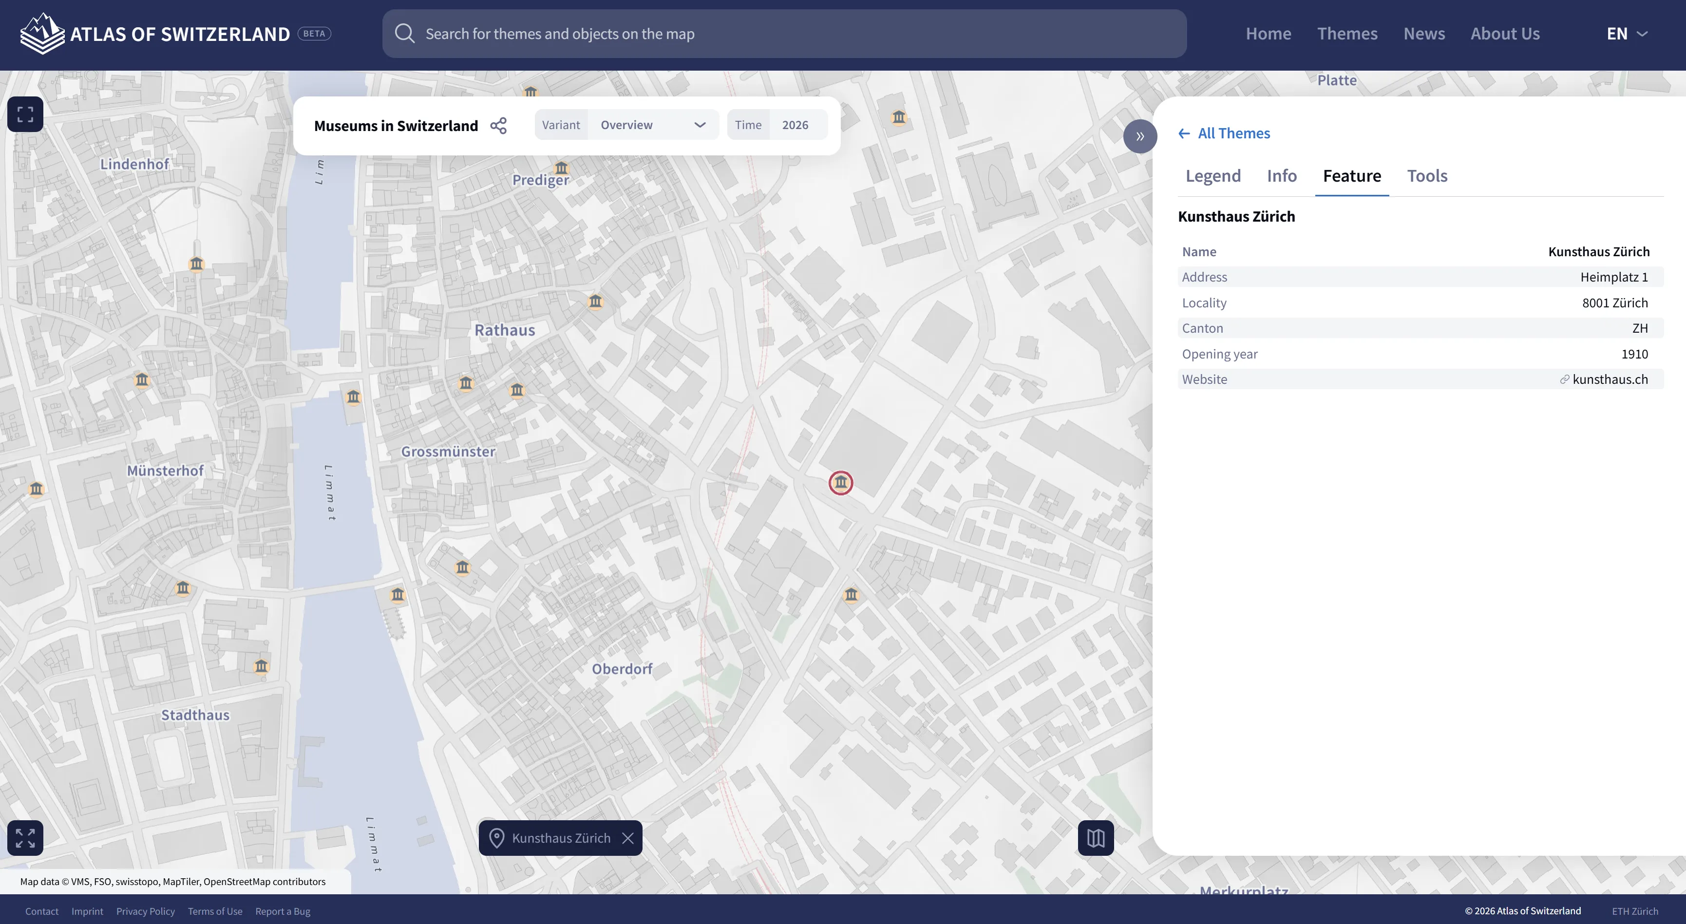
Task: Go to Home in top navigation
Action: [x=1268, y=34]
